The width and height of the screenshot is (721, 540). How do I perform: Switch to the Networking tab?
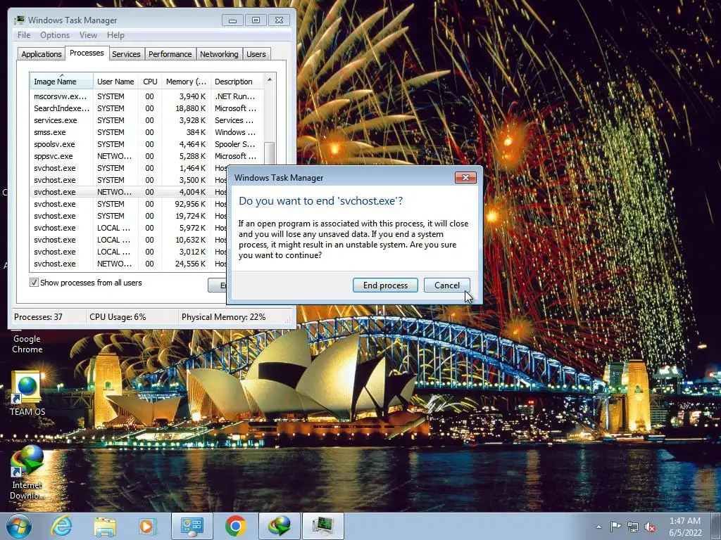point(219,54)
